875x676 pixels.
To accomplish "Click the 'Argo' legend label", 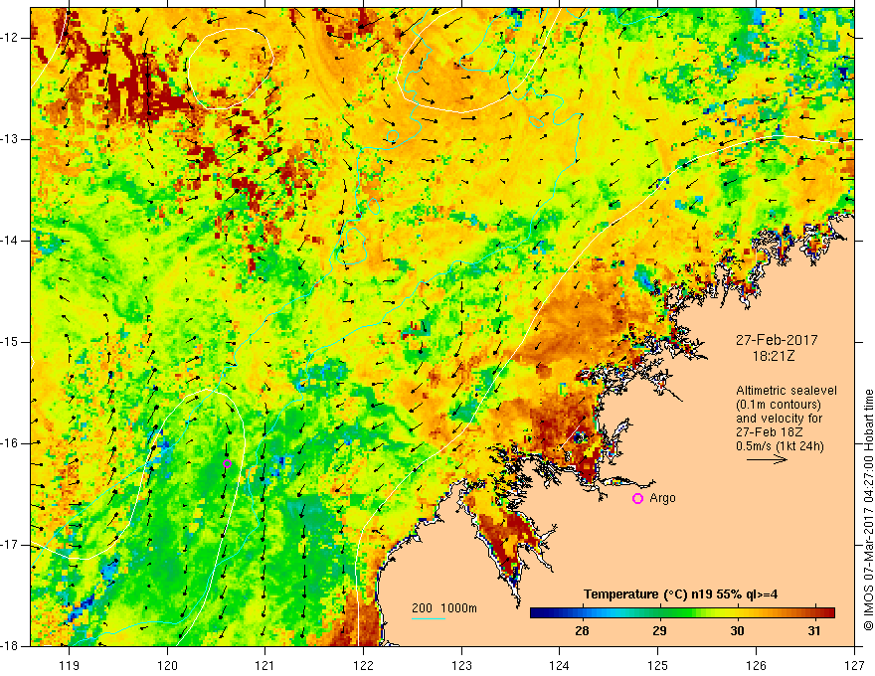I will [662, 498].
